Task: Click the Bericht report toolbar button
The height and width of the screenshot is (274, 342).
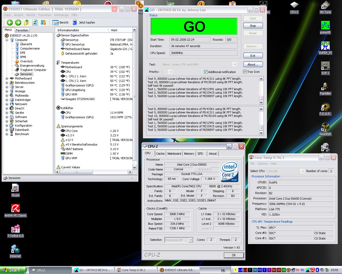Action: pyautogui.click(x=61, y=22)
